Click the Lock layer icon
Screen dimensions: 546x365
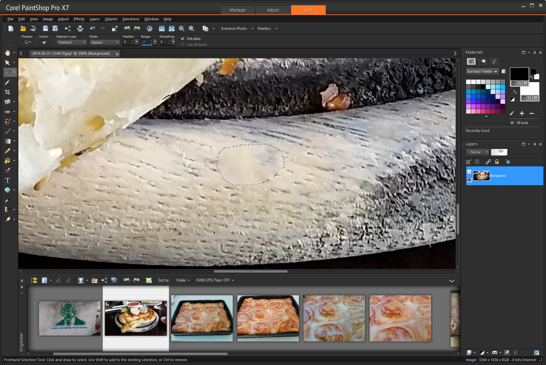click(x=497, y=162)
